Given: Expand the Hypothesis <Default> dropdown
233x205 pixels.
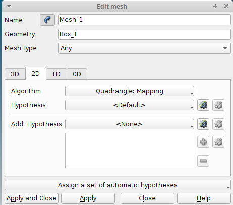Looking at the screenshot, I should [130, 105].
